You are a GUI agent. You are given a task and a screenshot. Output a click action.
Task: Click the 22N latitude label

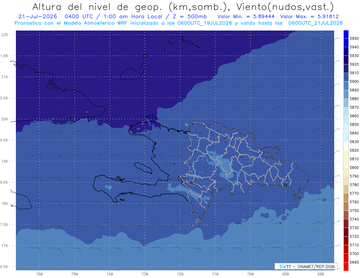point(5,34)
